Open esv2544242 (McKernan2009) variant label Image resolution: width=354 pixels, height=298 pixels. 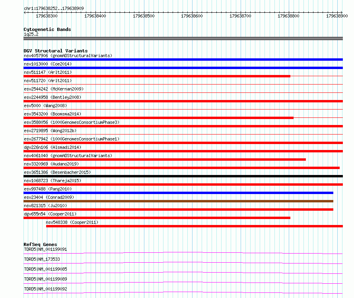[x=54, y=89]
